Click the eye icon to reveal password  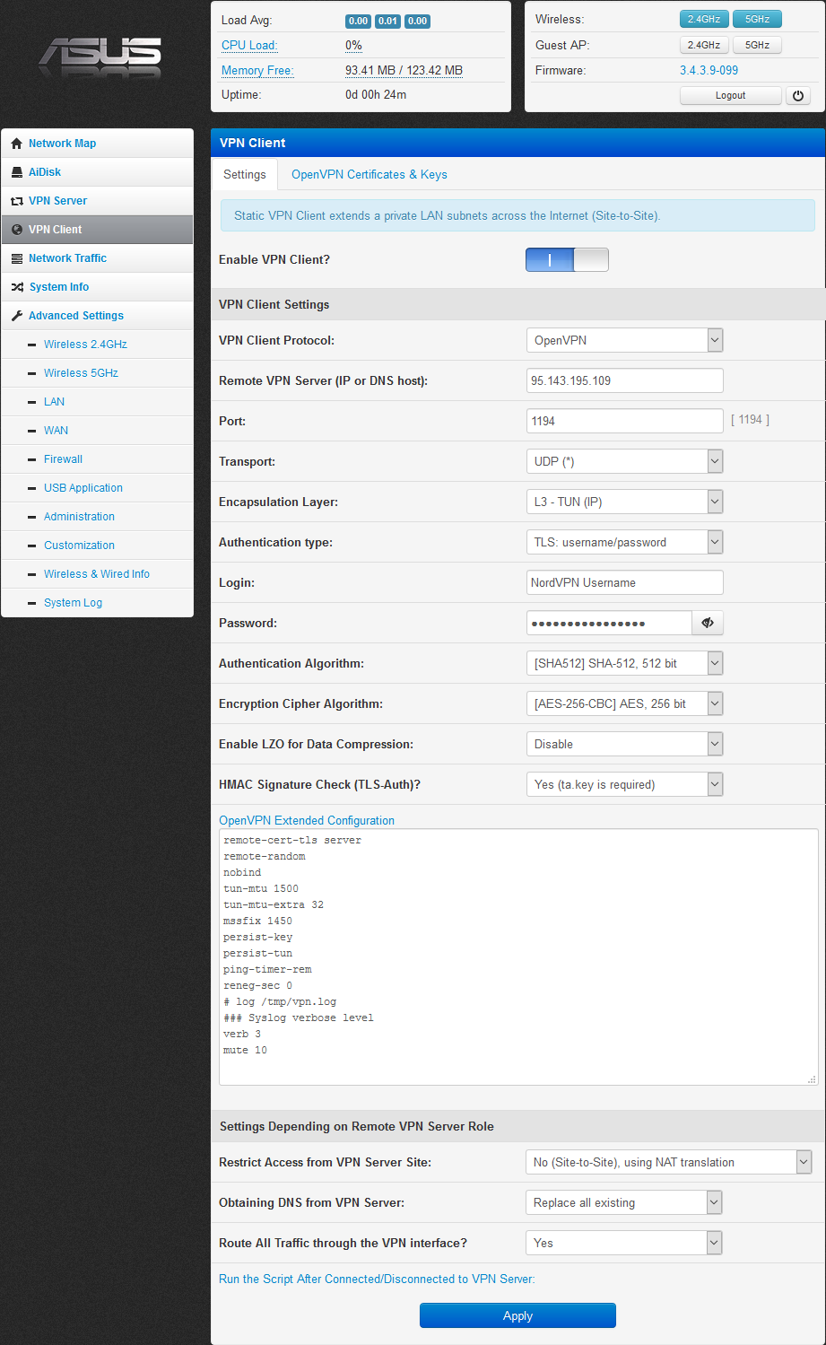click(x=708, y=623)
